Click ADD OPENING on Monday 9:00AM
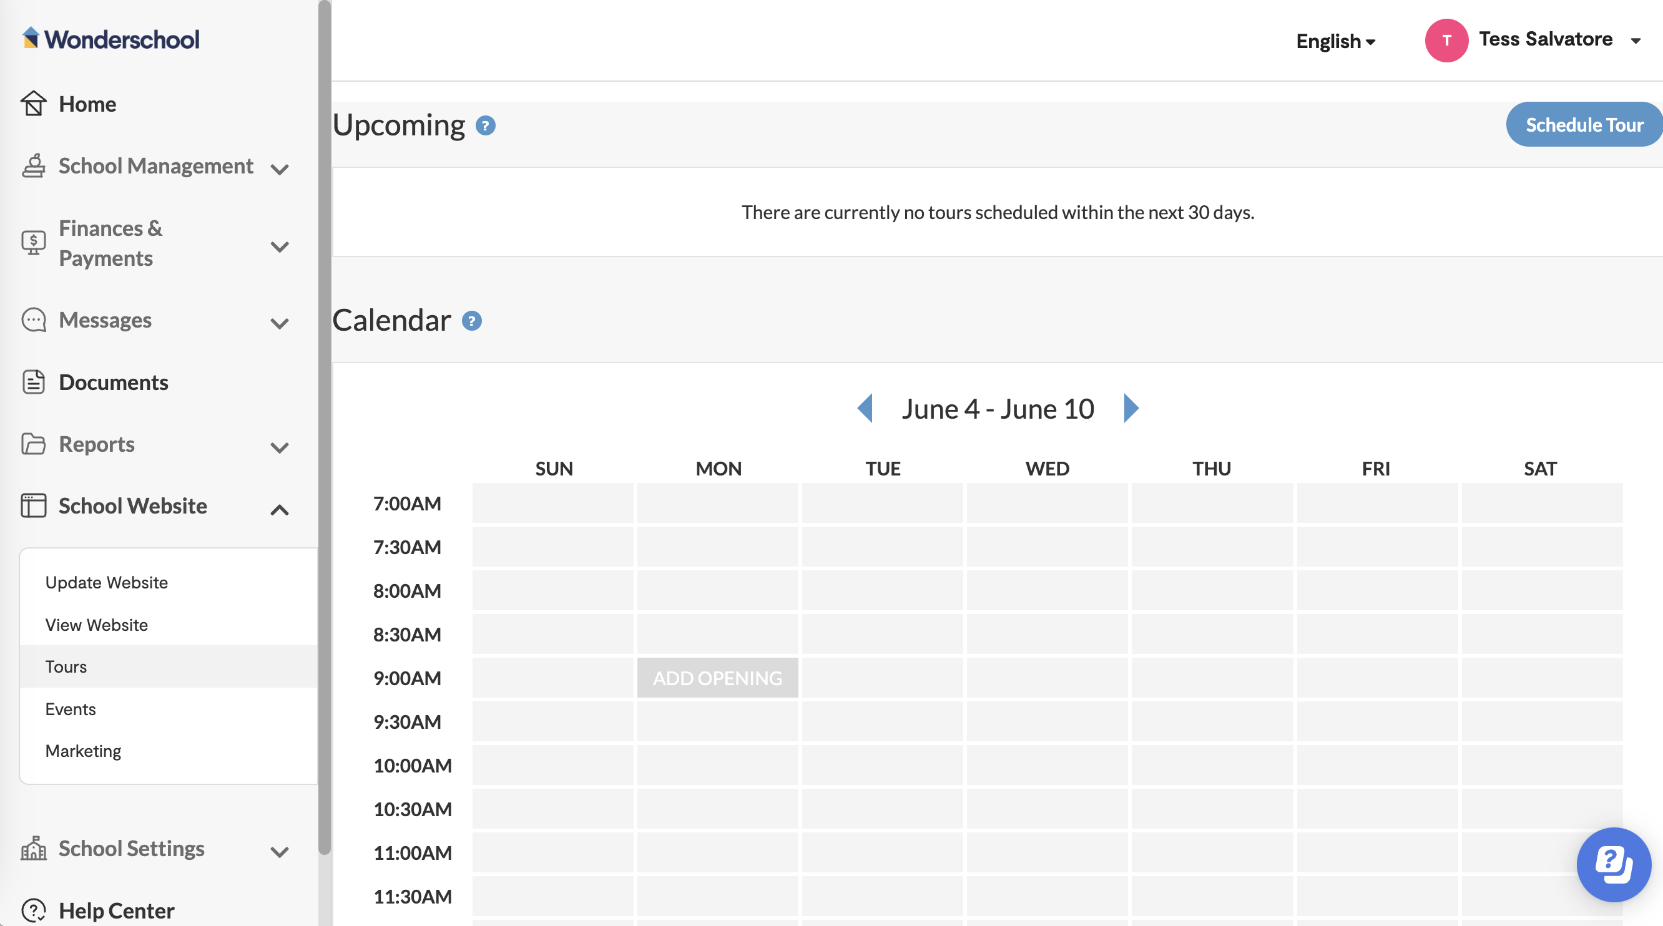This screenshot has width=1663, height=926. point(717,678)
